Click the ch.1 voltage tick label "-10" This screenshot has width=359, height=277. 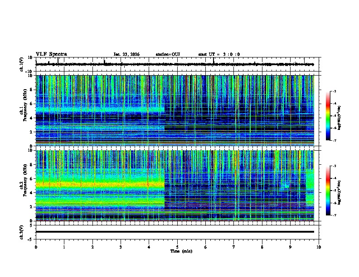click(29, 72)
